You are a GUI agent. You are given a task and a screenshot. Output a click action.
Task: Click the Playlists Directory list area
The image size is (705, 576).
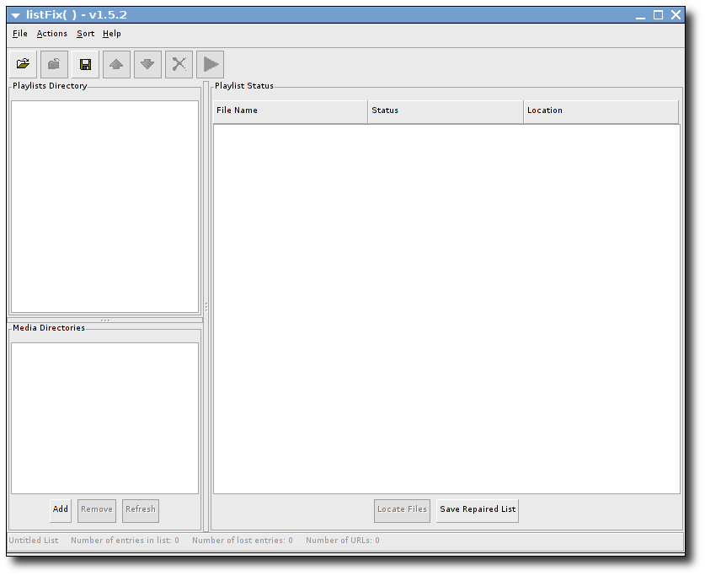click(x=104, y=207)
